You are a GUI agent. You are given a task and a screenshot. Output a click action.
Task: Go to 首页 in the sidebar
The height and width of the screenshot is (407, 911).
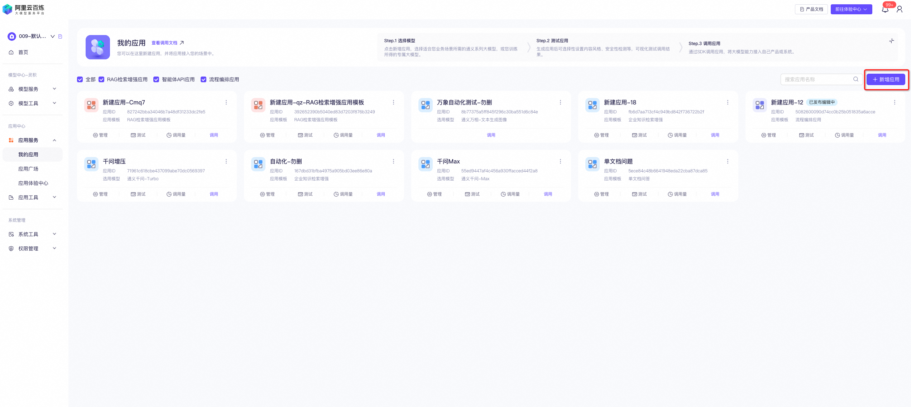click(x=33, y=52)
